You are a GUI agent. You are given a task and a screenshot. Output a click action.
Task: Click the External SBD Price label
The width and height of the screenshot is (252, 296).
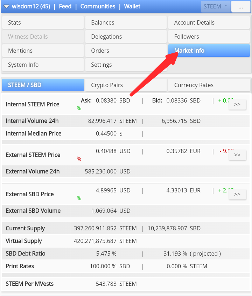tap(30, 194)
